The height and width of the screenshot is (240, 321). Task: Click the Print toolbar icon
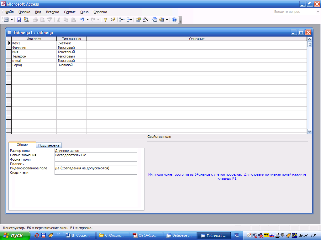(35, 20)
